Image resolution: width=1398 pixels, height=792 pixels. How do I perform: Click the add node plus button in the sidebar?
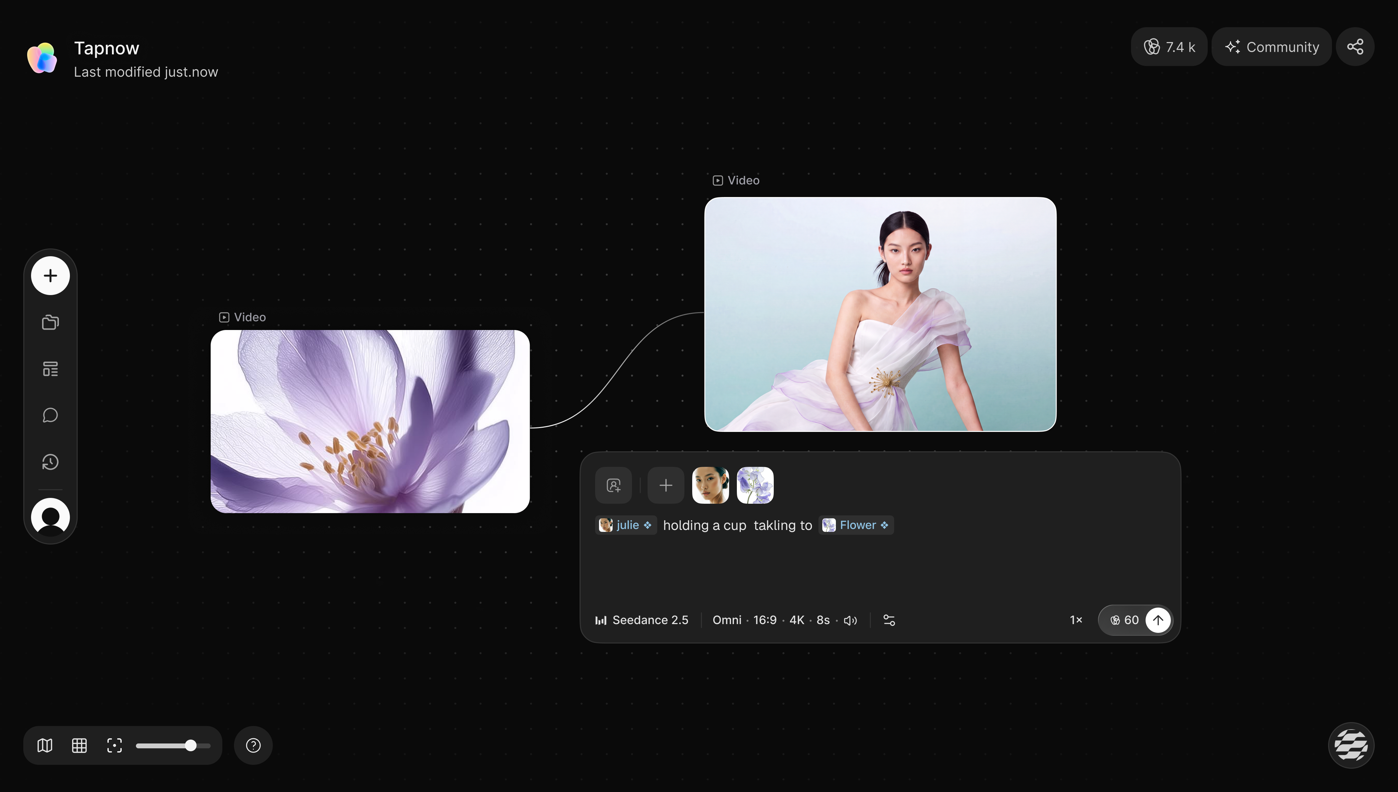50,276
